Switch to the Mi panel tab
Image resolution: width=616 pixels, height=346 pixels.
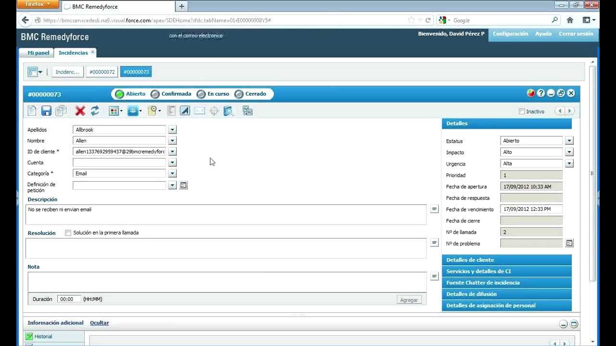coord(38,53)
